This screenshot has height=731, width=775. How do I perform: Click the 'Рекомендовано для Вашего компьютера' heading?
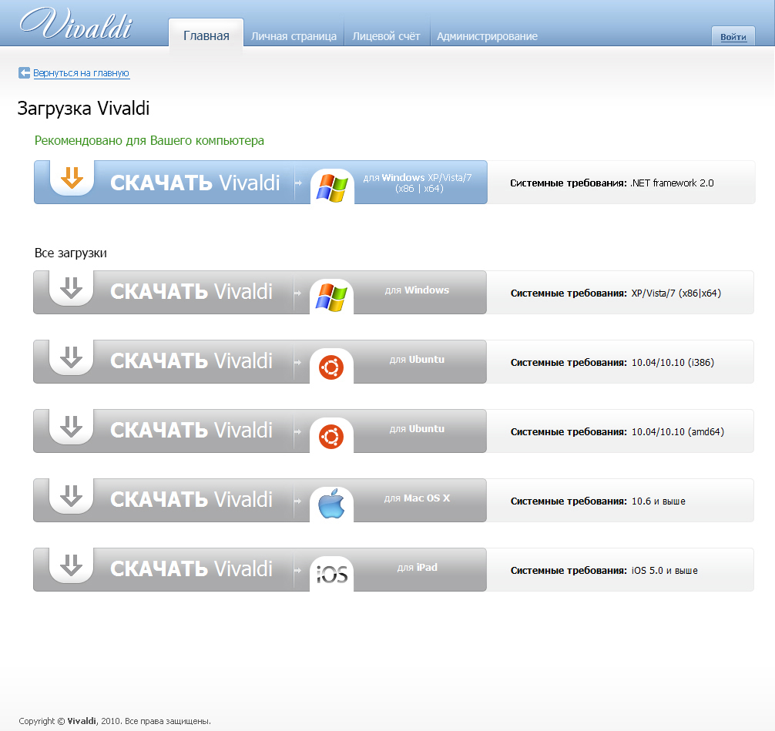pyautogui.click(x=149, y=141)
